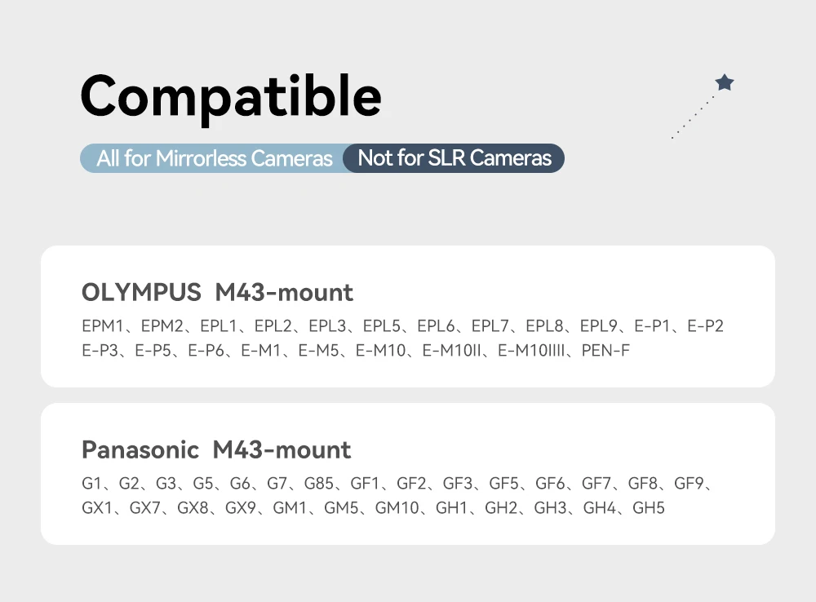This screenshot has height=602, width=816.
Task: Click the Panasonic M43-mount heading
Action: [216, 449]
